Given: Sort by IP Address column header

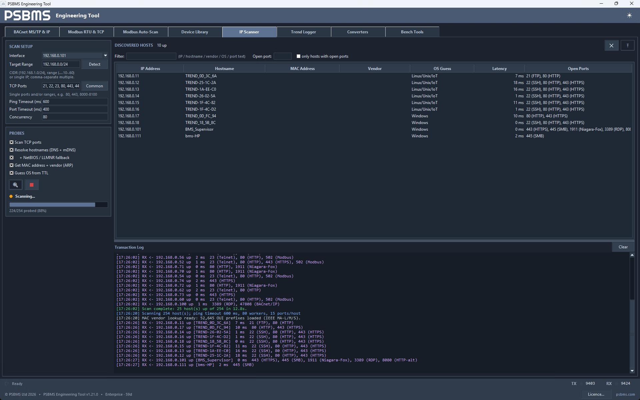Looking at the screenshot, I should click(x=150, y=69).
